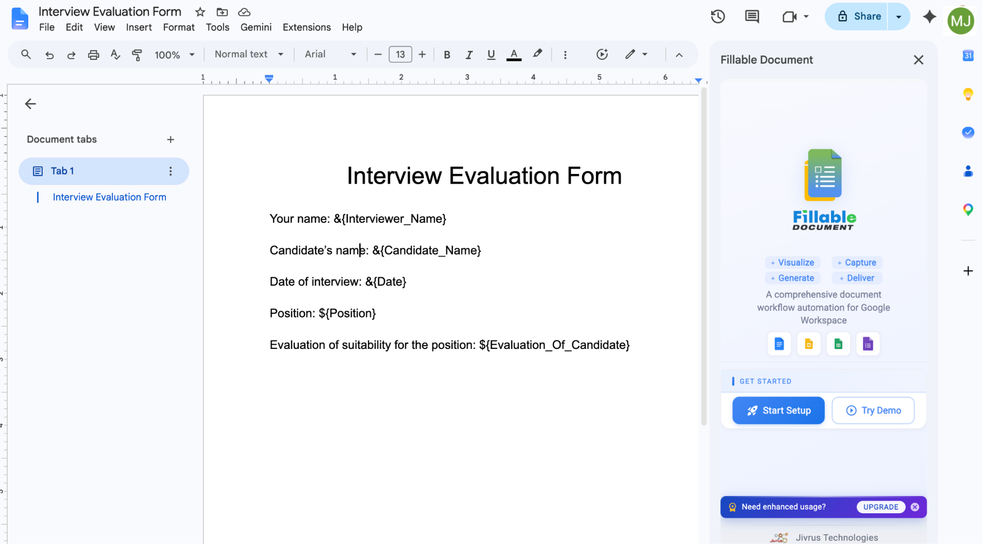This screenshot has height=544, width=982.
Task: Open Google Maps side panel
Action: click(x=968, y=209)
